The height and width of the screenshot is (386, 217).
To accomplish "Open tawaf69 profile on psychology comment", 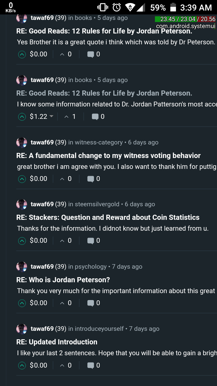I will click(x=42, y=267).
